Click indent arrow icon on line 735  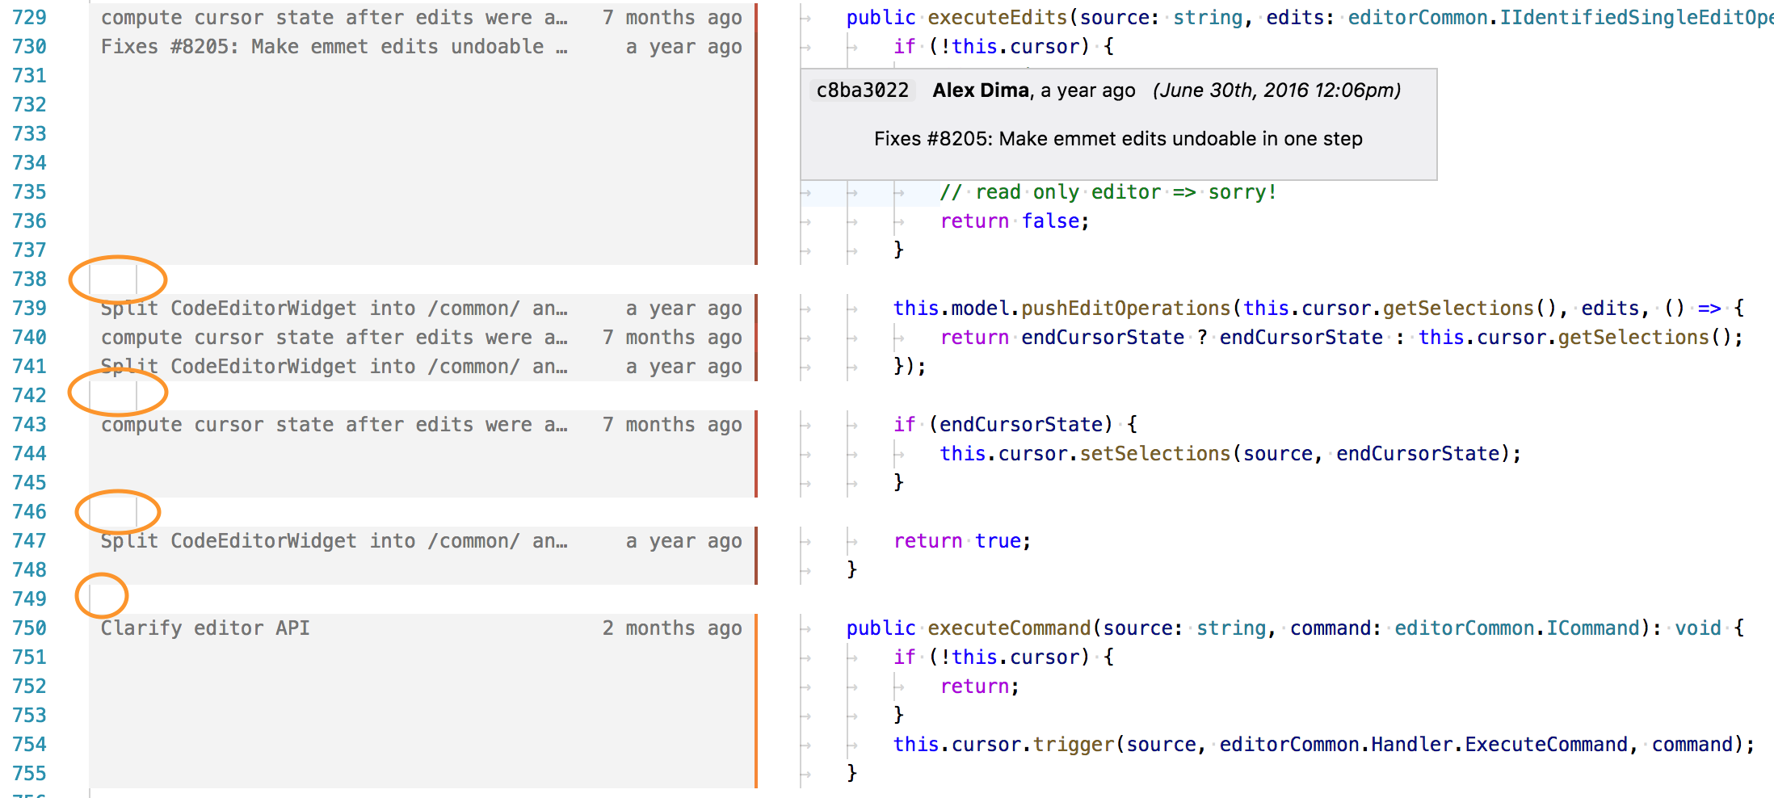(x=898, y=191)
